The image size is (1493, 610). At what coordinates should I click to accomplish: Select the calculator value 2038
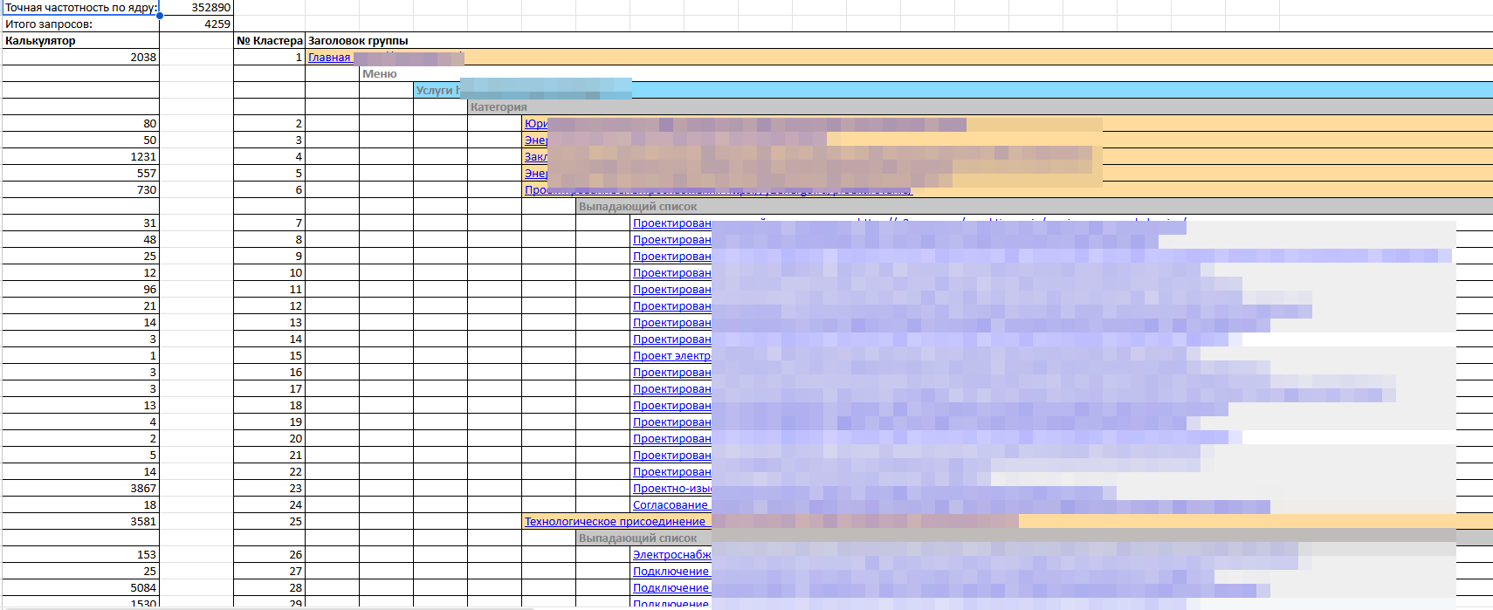click(81, 58)
